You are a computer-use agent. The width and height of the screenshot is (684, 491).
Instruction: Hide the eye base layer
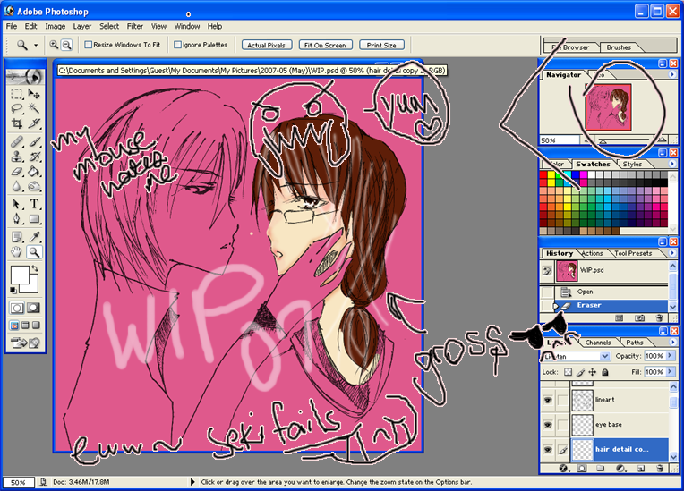pyautogui.click(x=547, y=424)
